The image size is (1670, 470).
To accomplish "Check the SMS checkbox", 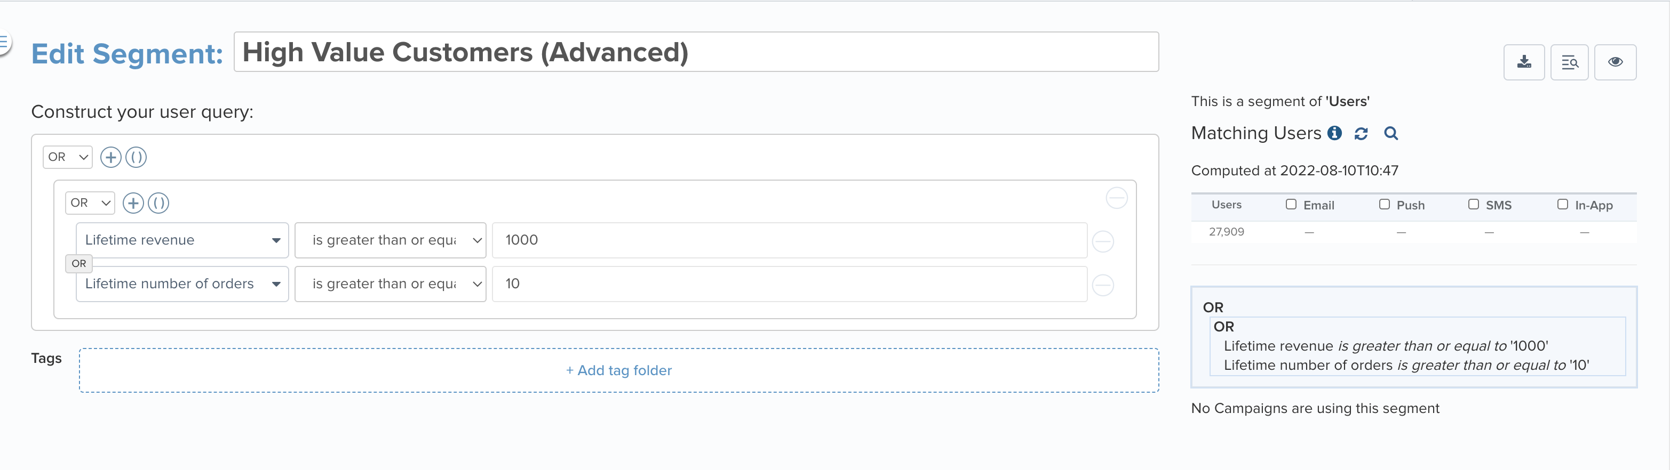I will click(1474, 205).
